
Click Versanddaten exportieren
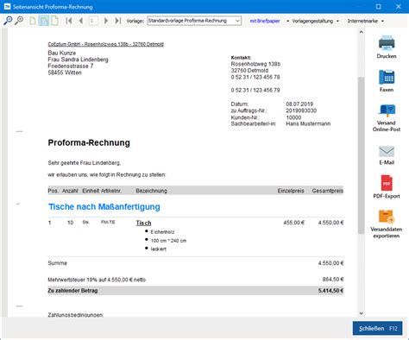pos(387,224)
